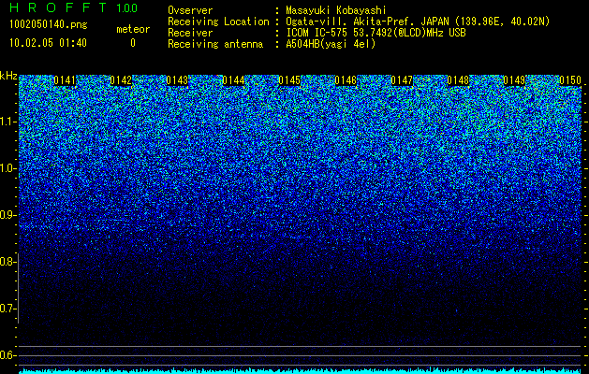The image size is (589, 374).
Task: Click time marker 0148
Action: click(x=458, y=80)
